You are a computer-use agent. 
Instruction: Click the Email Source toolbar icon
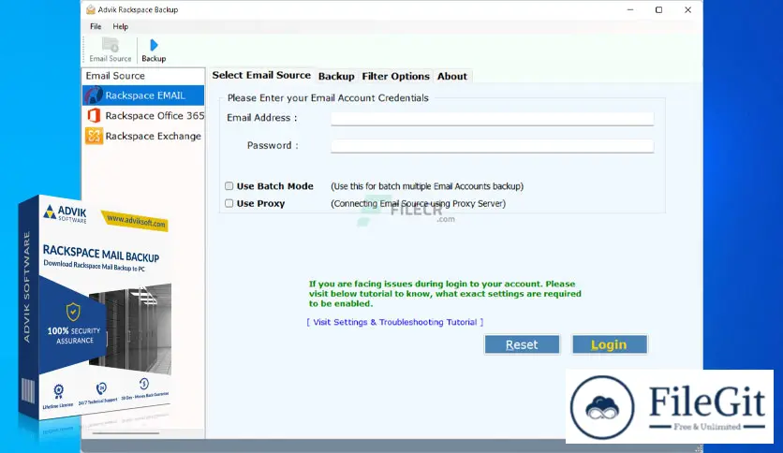pyautogui.click(x=111, y=50)
